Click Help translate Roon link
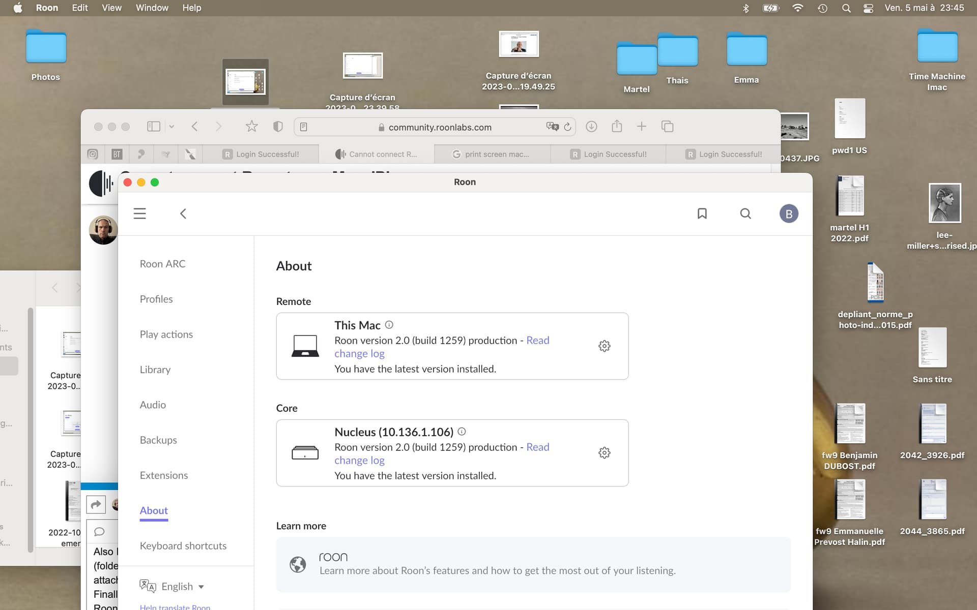 pyautogui.click(x=175, y=607)
